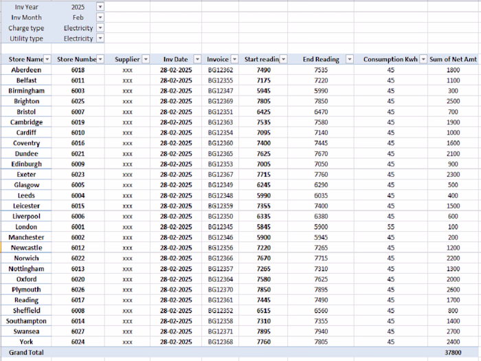Select the Sum of Net Amt header
This screenshot has height=361, width=481.
click(x=453, y=59)
